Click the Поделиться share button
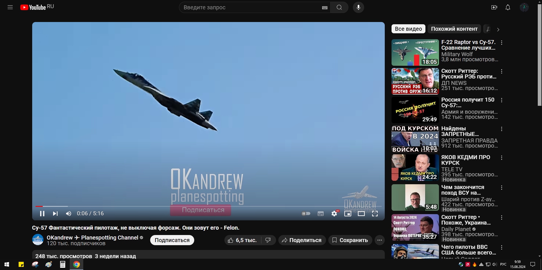 (x=302, y=240)
